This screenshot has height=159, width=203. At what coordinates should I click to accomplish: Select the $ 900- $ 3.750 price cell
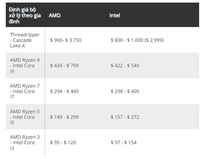pyautogui.click(x=66, y=40)
